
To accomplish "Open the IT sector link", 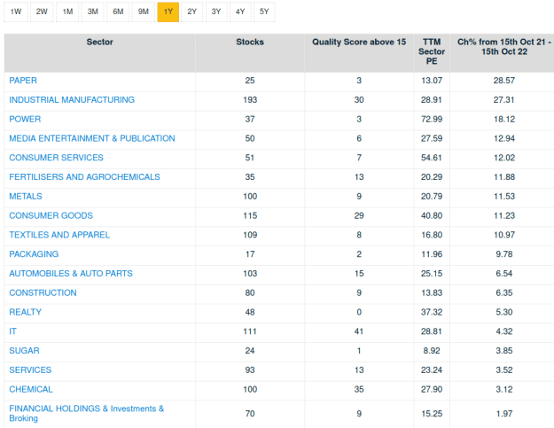I will tap(12, 331).
